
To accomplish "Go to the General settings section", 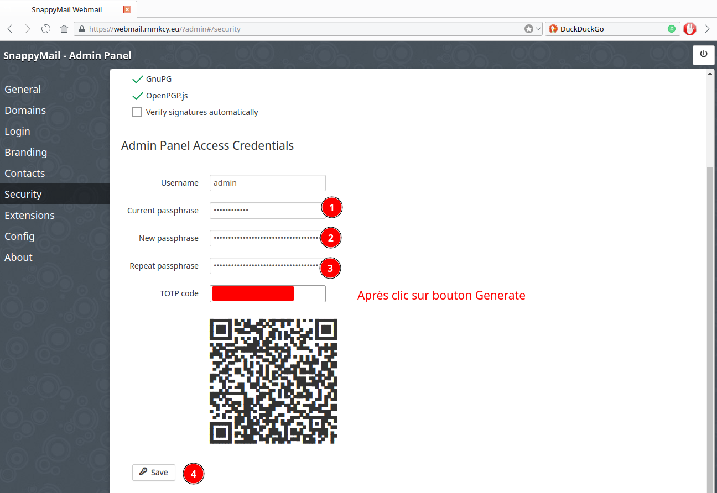I will click(x=23, y=90).
